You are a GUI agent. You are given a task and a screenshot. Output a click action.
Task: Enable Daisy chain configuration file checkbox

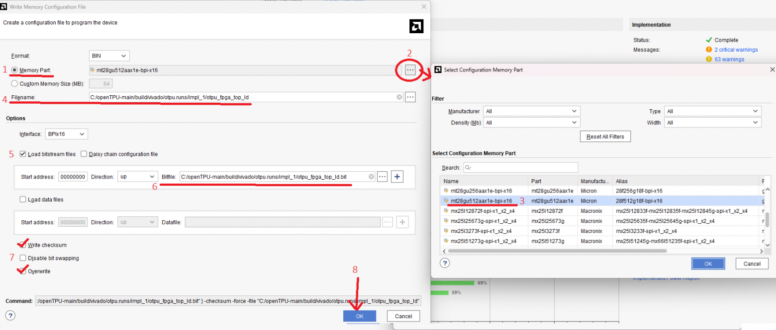coord(84,154)
